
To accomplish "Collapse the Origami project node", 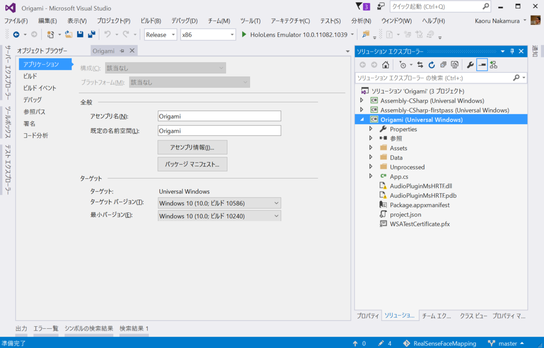I will [362, 120].
